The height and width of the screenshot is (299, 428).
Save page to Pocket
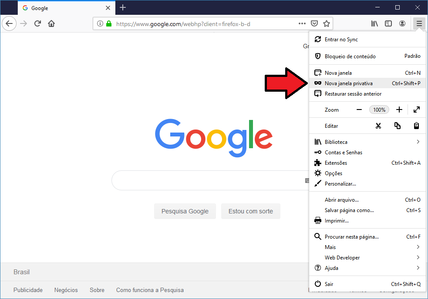coord(314,24)
